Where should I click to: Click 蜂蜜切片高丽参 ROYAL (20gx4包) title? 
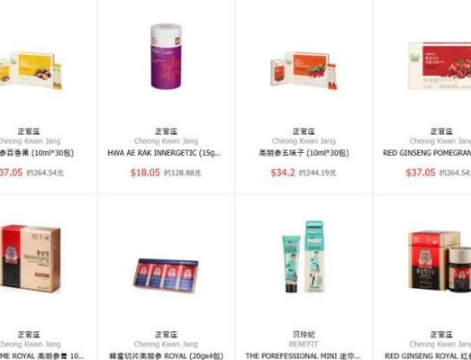point(166,355)
